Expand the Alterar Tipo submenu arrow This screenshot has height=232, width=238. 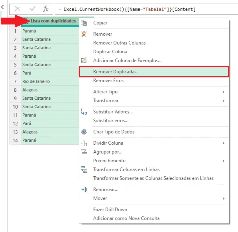tap(224, 92)
